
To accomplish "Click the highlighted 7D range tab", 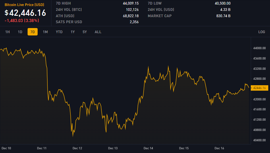I will (x=32, y=32).
